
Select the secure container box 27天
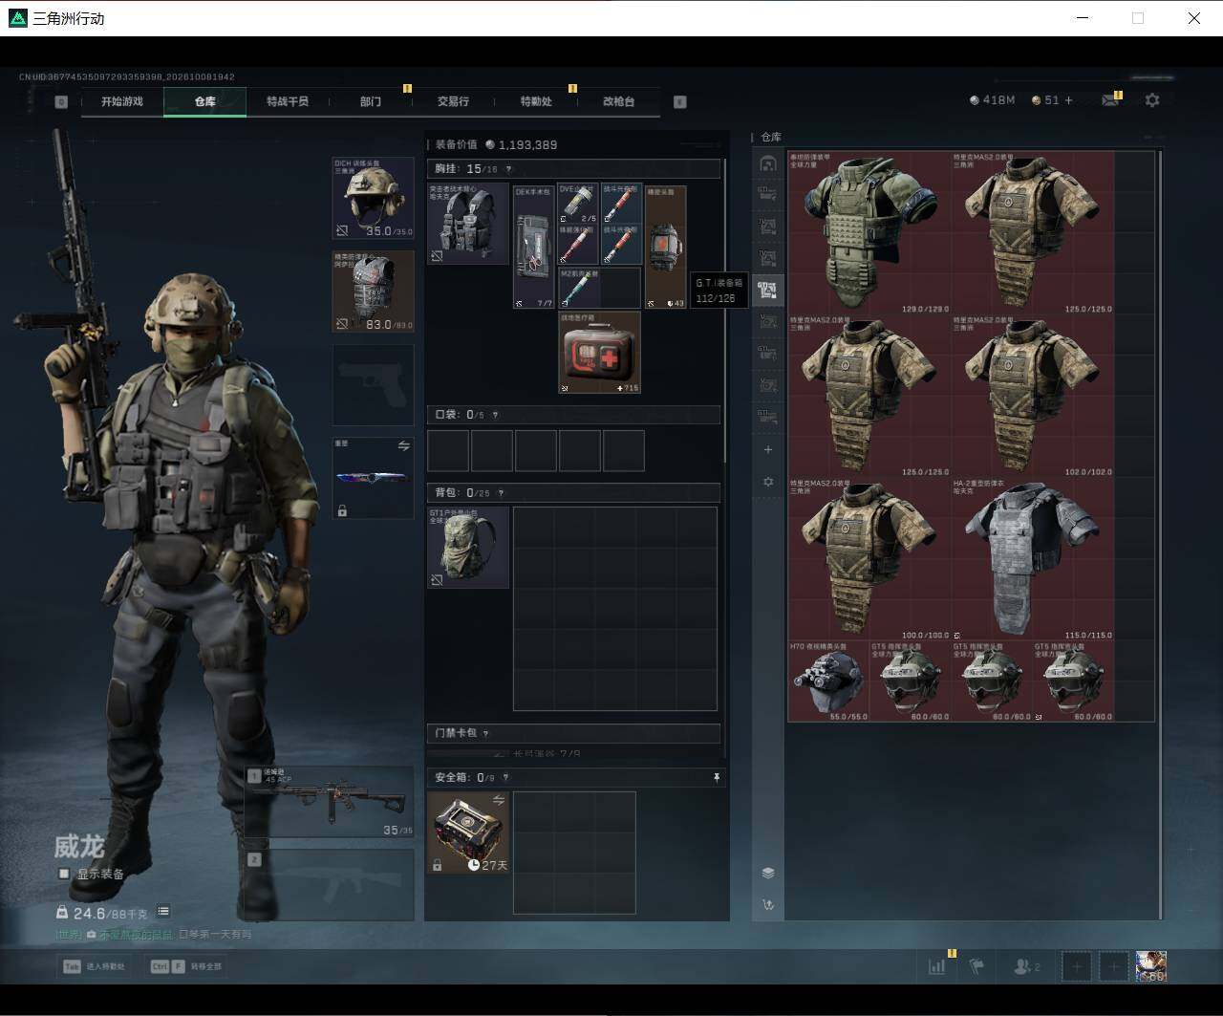[468, 832]
